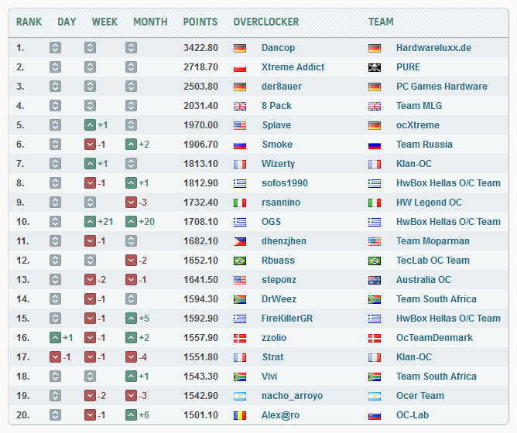517x433 pixels.
Task: Open Hardwareluxx.de team page
Action: point(433,48)
